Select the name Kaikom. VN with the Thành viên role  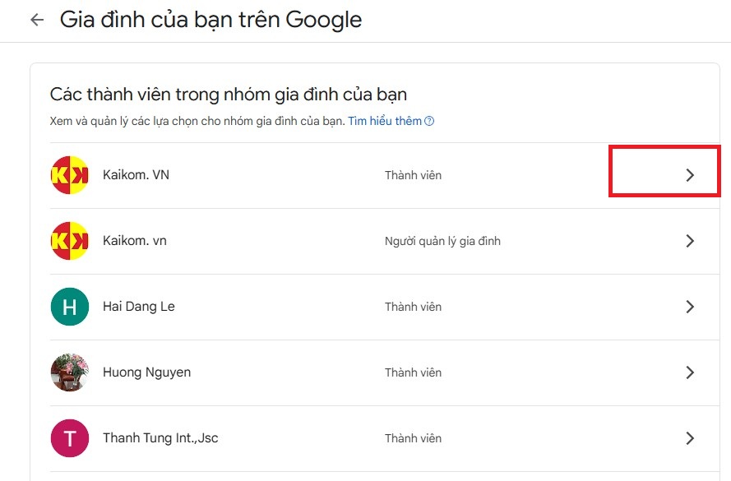pyautogui.click(x=136, y=175)
